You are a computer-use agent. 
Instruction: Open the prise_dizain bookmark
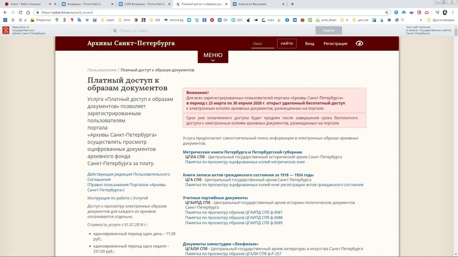pos(326,20)
